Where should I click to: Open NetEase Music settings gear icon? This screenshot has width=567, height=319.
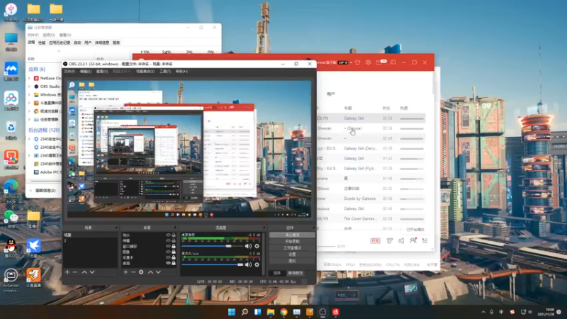(368, 62)
